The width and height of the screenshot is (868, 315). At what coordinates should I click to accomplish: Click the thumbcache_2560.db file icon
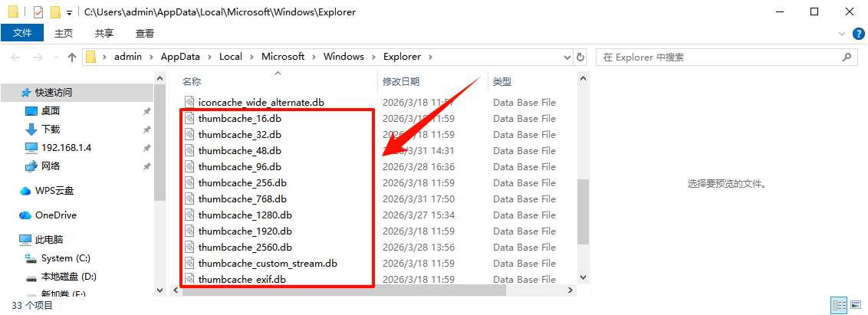coord(189,247)
